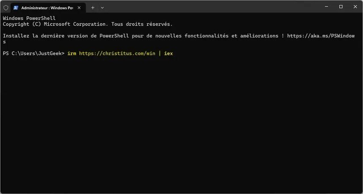Click the pipe character before iex
The image size is (363, 194).
click(160, 53)
